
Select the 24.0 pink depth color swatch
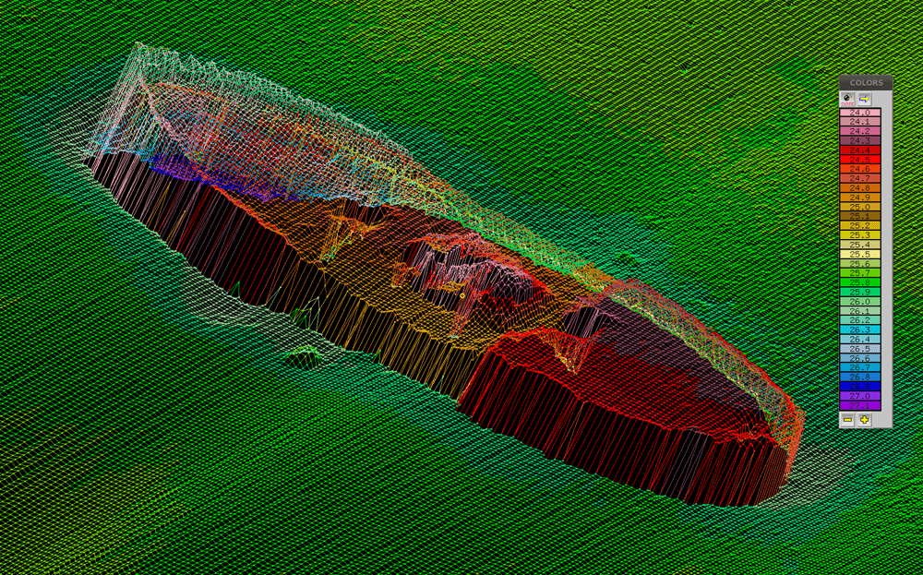tap(860, 113)
